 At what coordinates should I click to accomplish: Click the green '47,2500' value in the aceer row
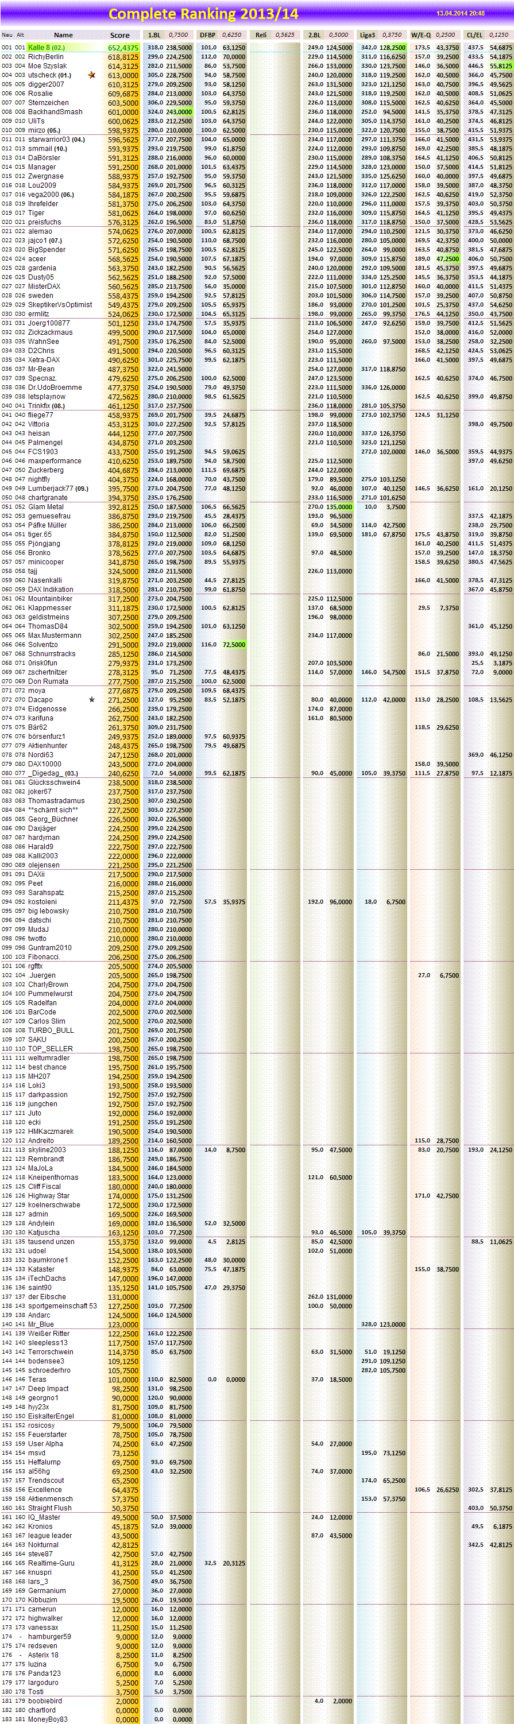[448, 259]
